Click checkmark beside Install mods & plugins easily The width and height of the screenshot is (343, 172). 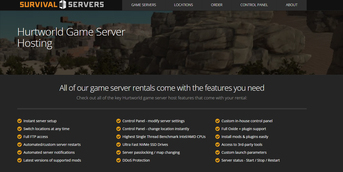217,137
